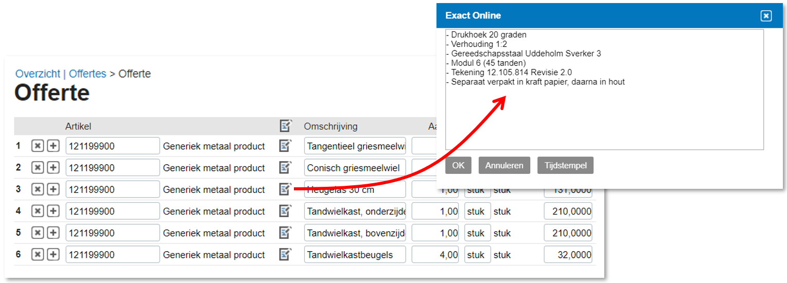Insert a timestamp with Tijdstempel button
The image size is (787, 283).
pyautogui.click(x=565, y=165)
